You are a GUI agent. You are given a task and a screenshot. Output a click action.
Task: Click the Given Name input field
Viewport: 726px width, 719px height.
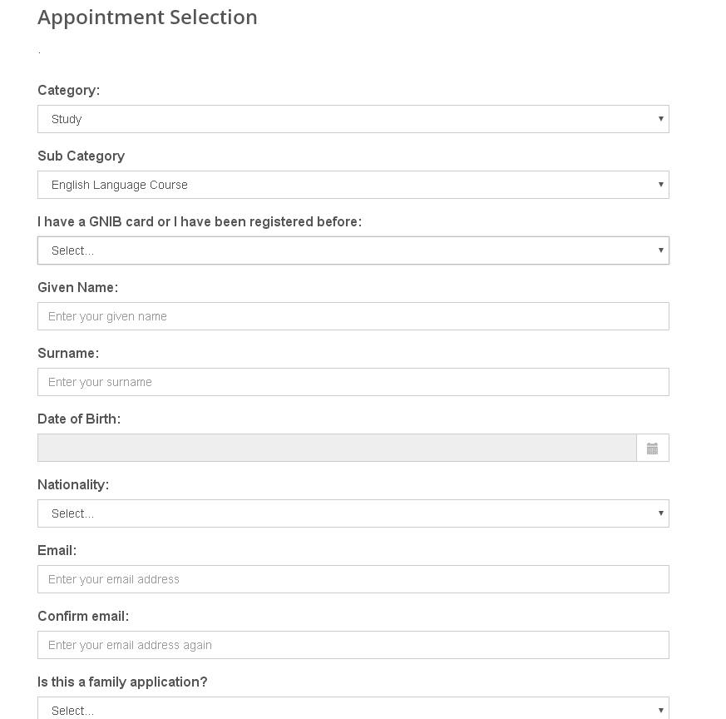coord(353,316)
